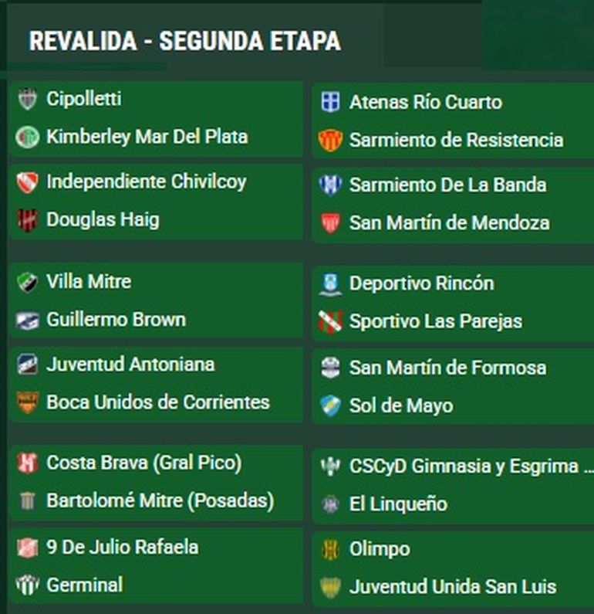Image resolution: width=594 pixels, height=614 pixels.
Task: Select San Martín de Formosa team name
Action: (447, 368)
